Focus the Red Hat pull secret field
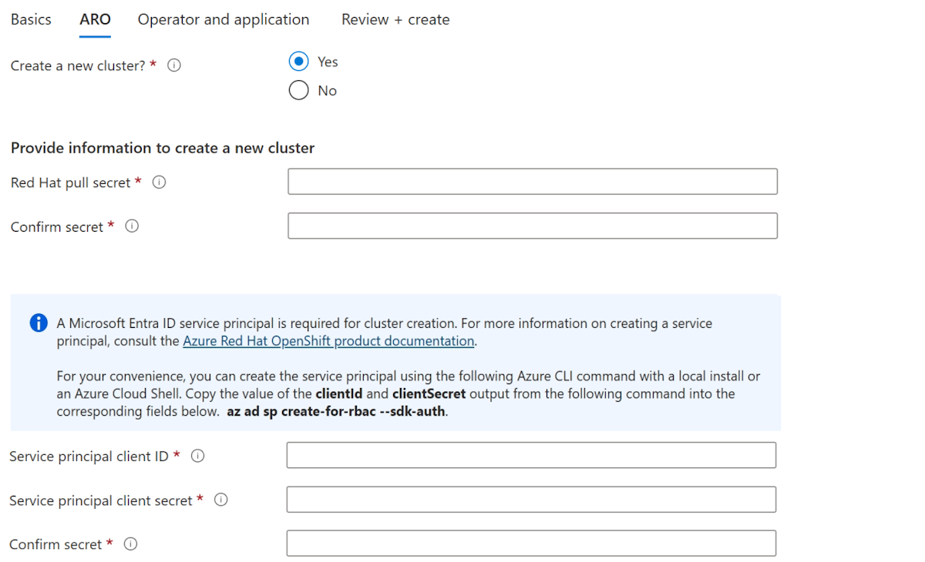 click(533, 182)
